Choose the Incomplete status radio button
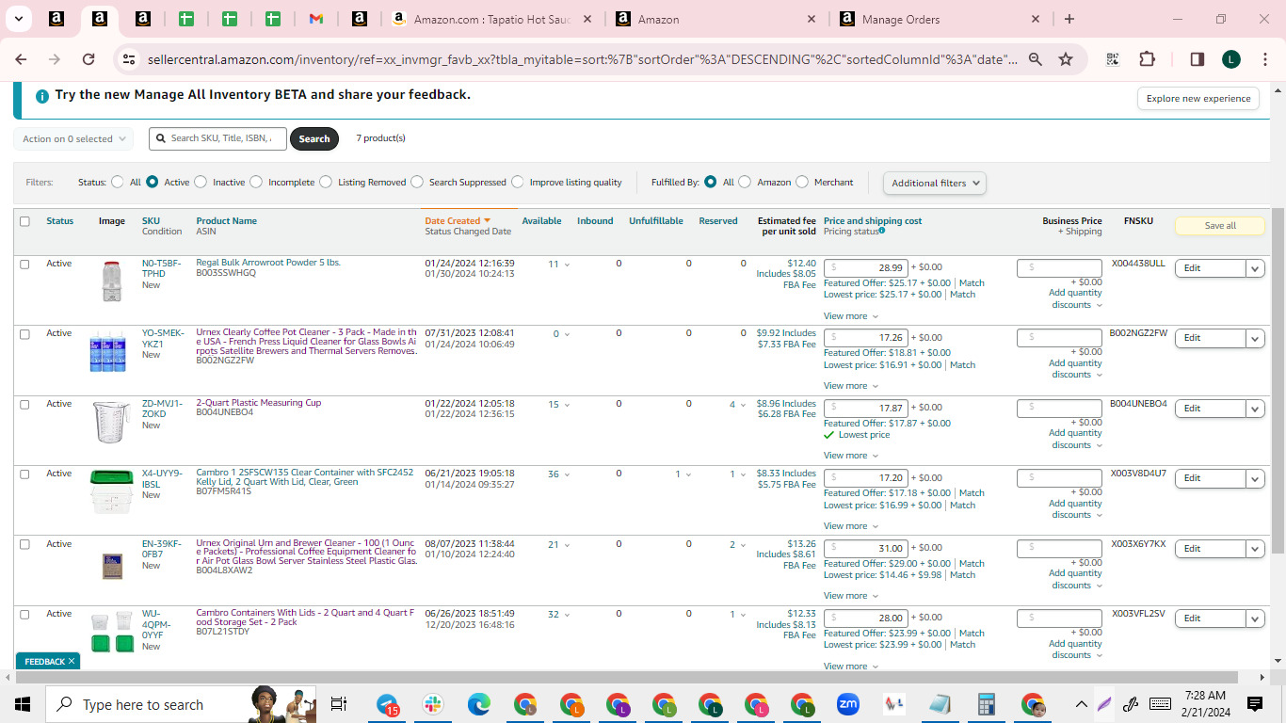The image size is (1286, 723). point(256,183)
